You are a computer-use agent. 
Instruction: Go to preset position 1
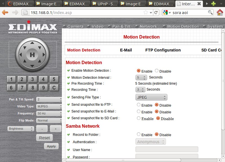point(11,79)
